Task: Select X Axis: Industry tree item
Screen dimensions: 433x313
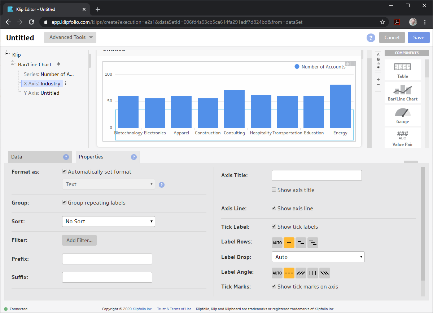Action: coord(42,84)
